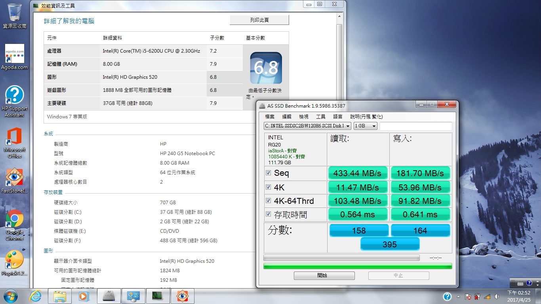
Task: Click the gray upper progress bar
Action: [341, 258]
